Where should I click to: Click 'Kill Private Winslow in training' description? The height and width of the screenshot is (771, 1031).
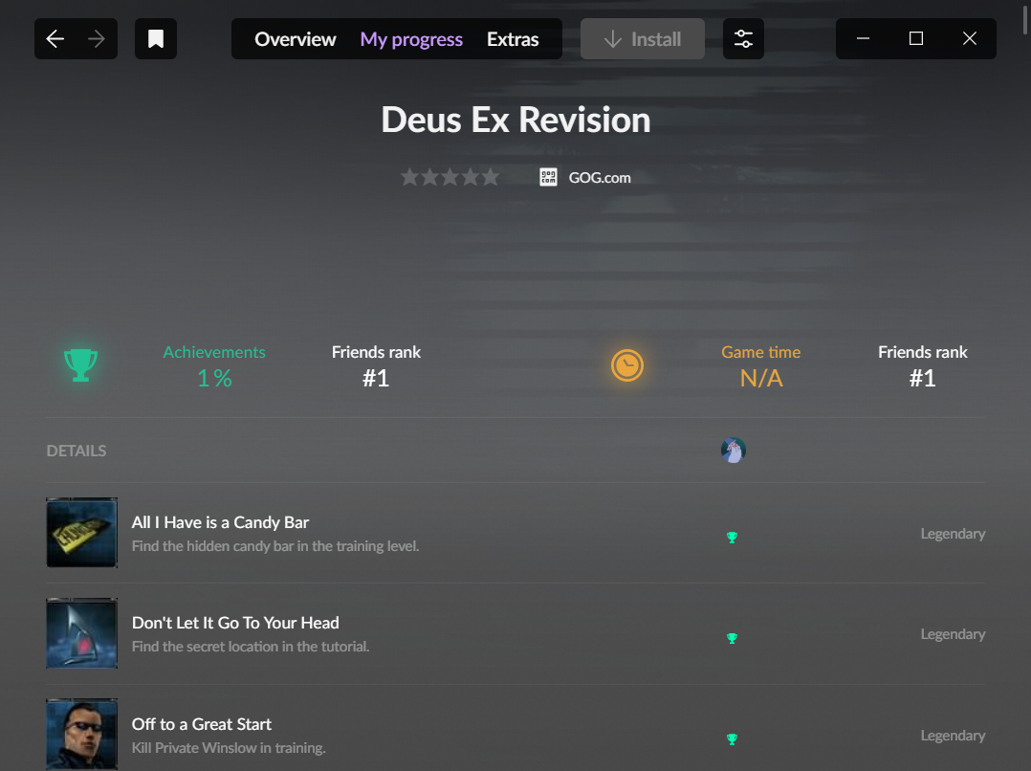pyautogui.click(x=229, y=748)
